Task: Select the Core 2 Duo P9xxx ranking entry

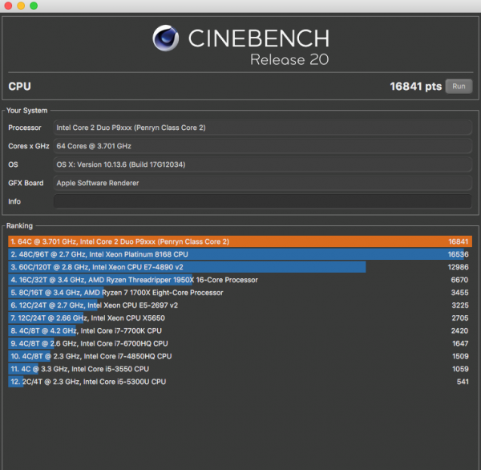Action: tap(239, 241)
